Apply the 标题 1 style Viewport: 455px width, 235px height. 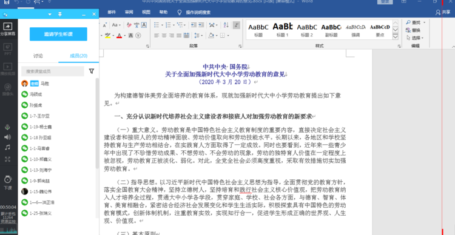point(282,30)
